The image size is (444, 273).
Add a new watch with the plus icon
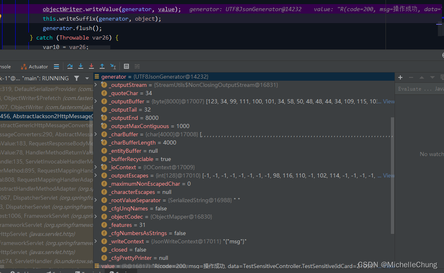pos(400,77)
